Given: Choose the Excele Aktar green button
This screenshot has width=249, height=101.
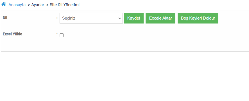Looking at the screenshot, I should click(160, 18).
